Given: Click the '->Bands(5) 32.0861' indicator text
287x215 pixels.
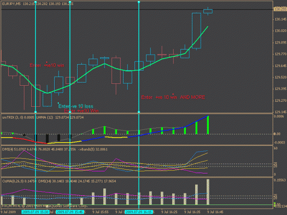Looking at the screenshot, I should pyautogui.click(x=93, y=149).
